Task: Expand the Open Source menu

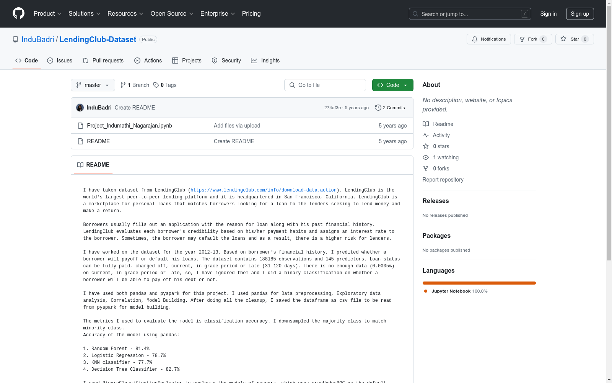Action: click(172, 13)
